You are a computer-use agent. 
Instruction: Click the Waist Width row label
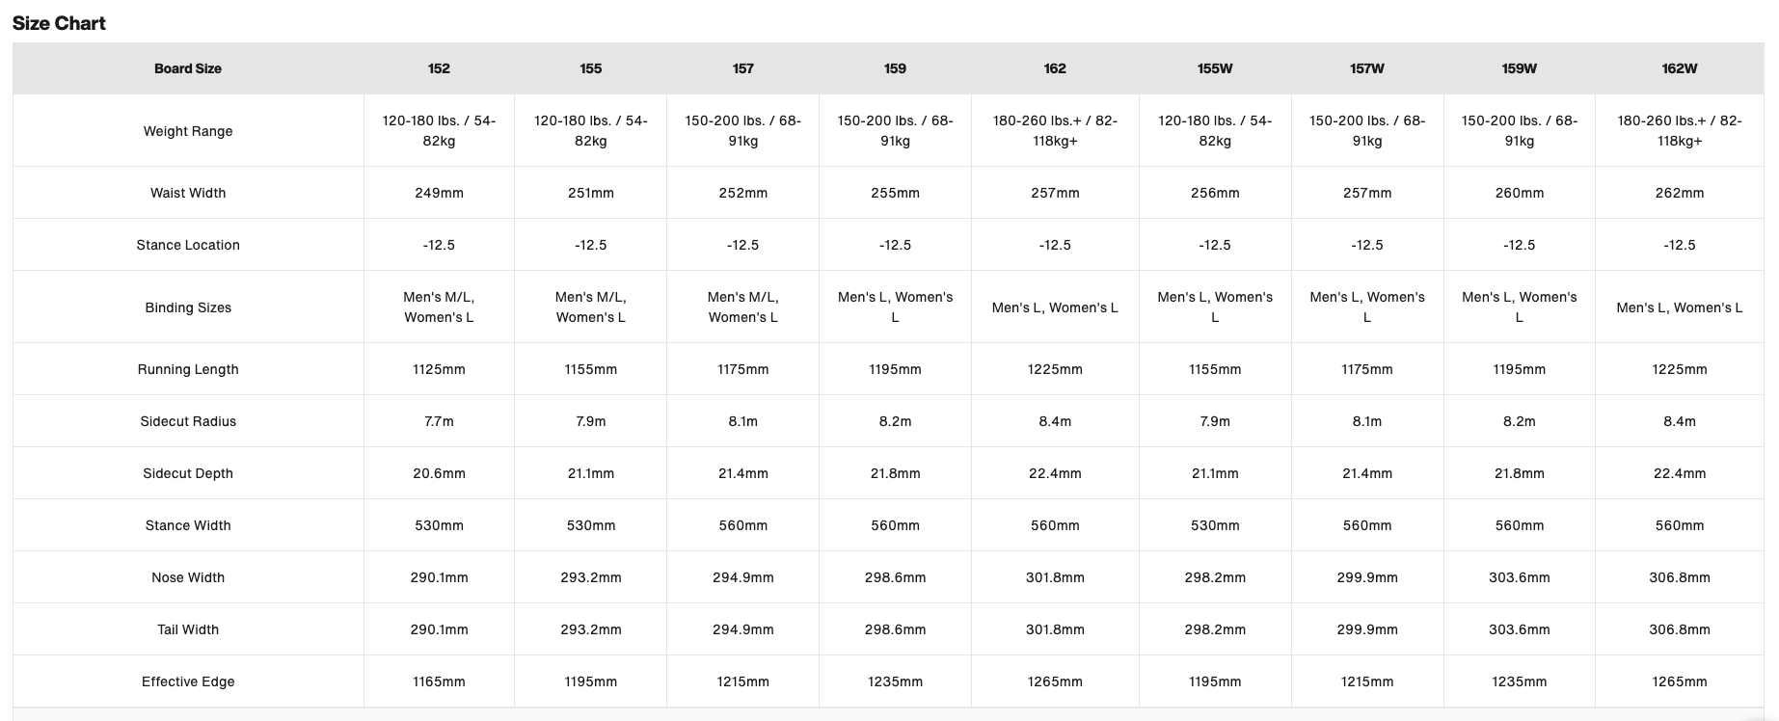click(188, 193)
